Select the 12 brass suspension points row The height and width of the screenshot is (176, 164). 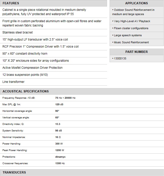pyautogui.click(x=25, y=75)
